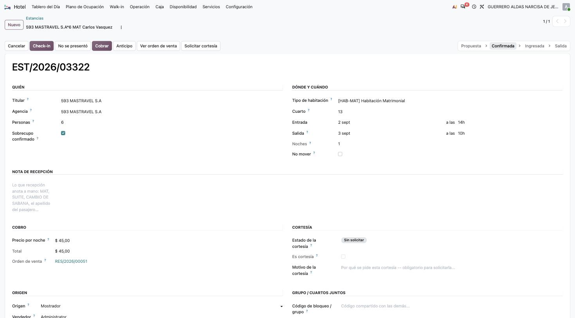Open the Tablero del Día menu
This screenshot has width=575, height=318.
(46, 7)
